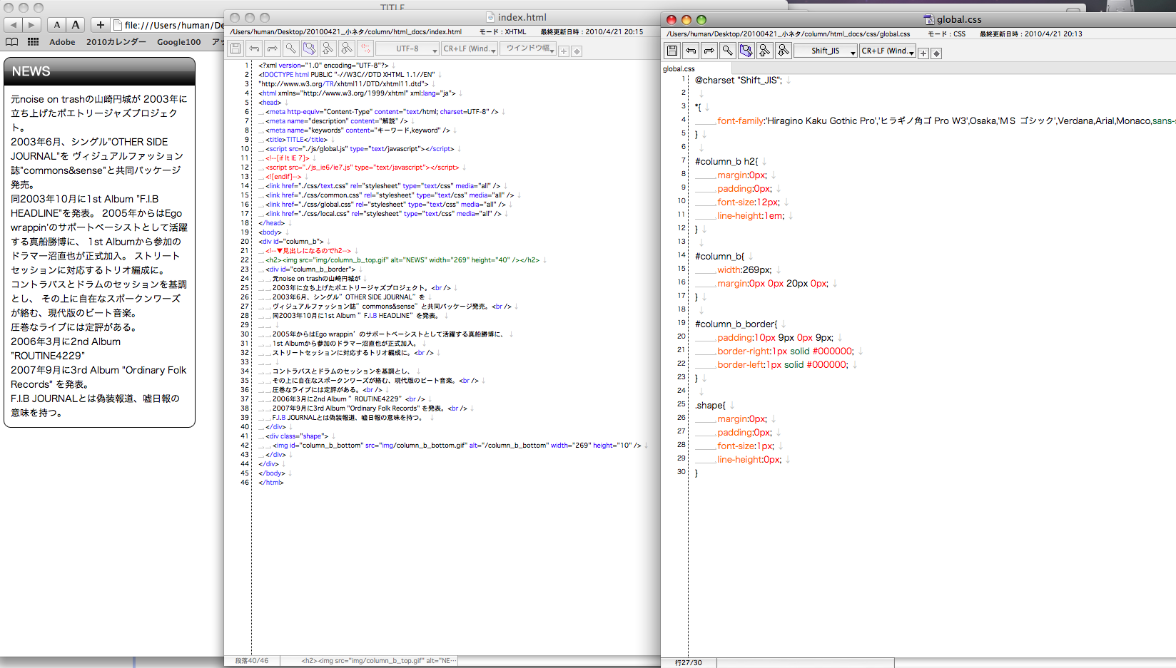Decrease text size with small A button
The image size is (1176, 668).
click(x=57, y=25)
